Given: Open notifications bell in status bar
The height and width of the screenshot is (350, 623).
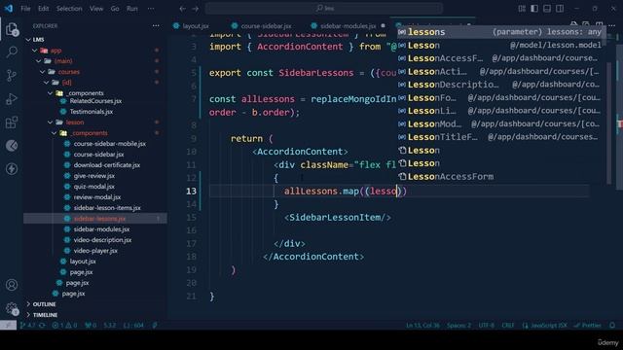Looking at the screenshot, I should tap(612, 326).
